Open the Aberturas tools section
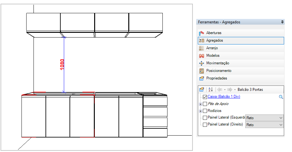 point(241,33)
